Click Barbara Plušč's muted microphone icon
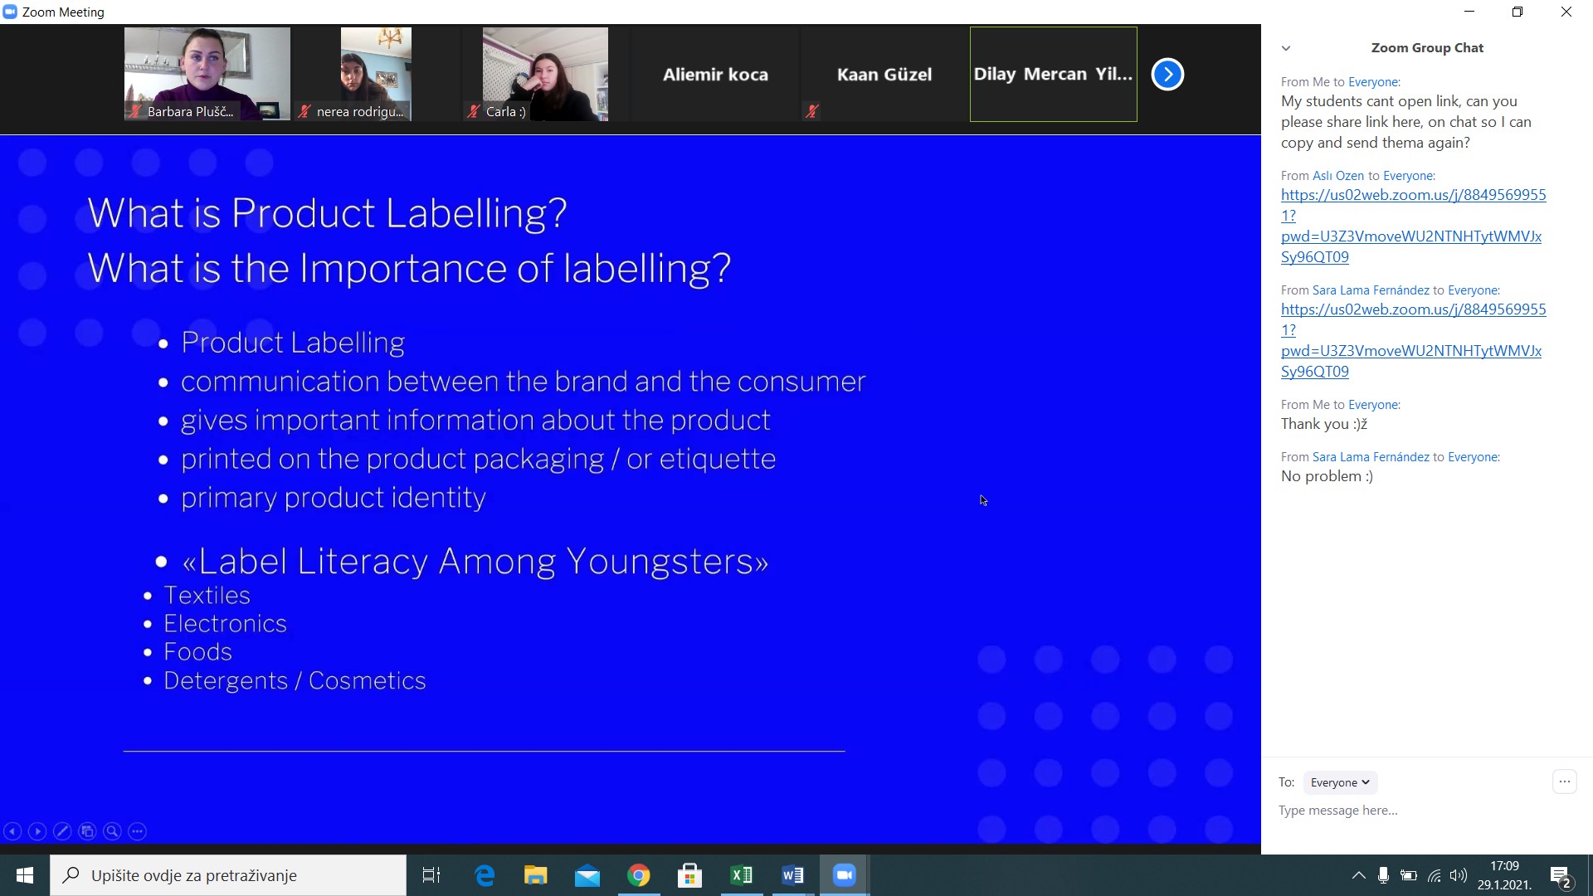Screen dimensions: 1593x896 coord(135,110)
